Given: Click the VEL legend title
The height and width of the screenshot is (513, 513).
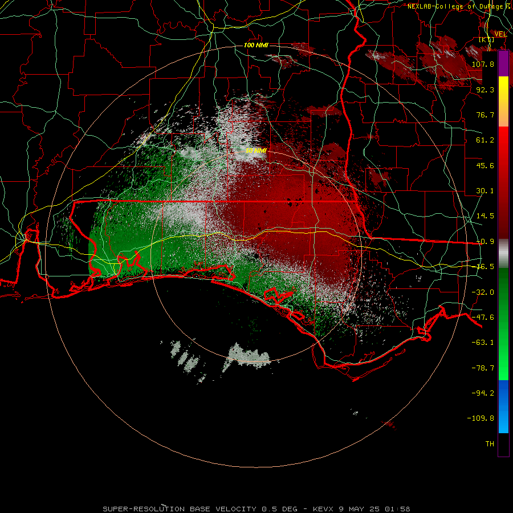Looking at the screenshot, I should pyautogui.click(x=501, y=34).
